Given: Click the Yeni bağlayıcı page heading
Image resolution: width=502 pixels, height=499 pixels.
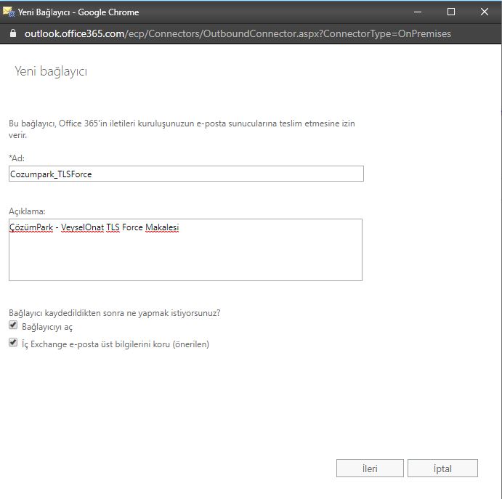Looking at the screenshot, I should [x=51, y=71].
